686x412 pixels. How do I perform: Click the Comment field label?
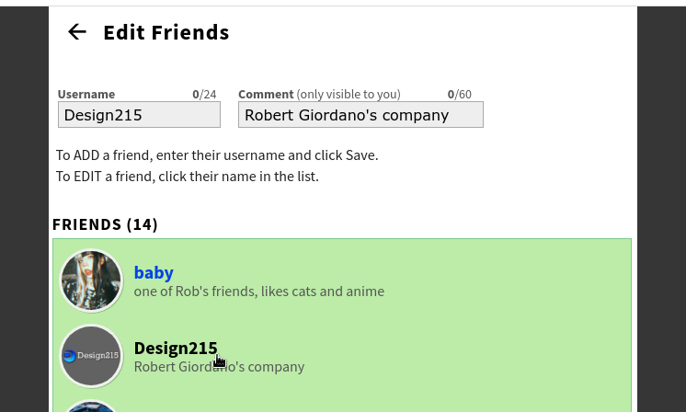click(x=266, y=94)
